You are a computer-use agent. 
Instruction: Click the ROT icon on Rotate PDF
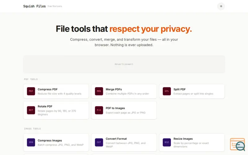(x=31, y=110)
